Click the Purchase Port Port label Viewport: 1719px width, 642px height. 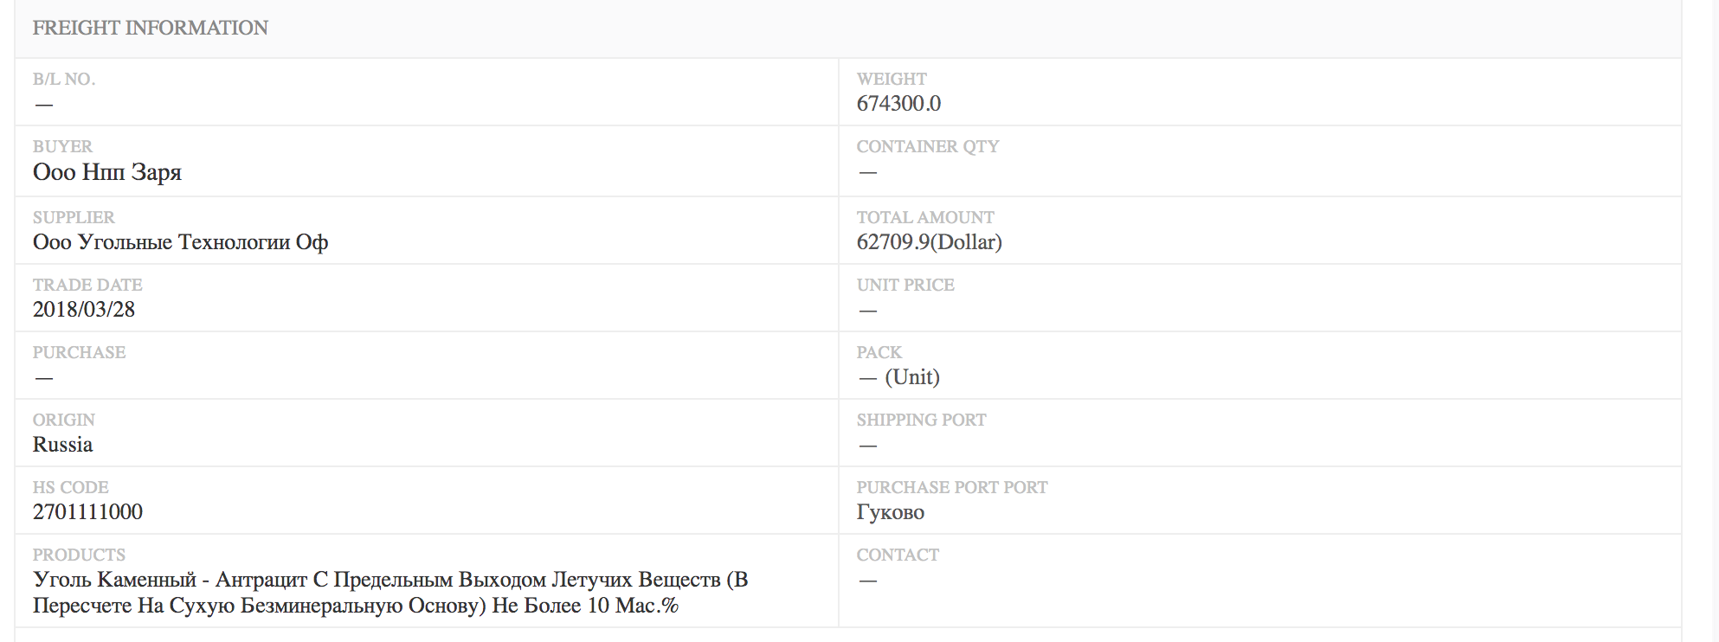coord(952,487)
